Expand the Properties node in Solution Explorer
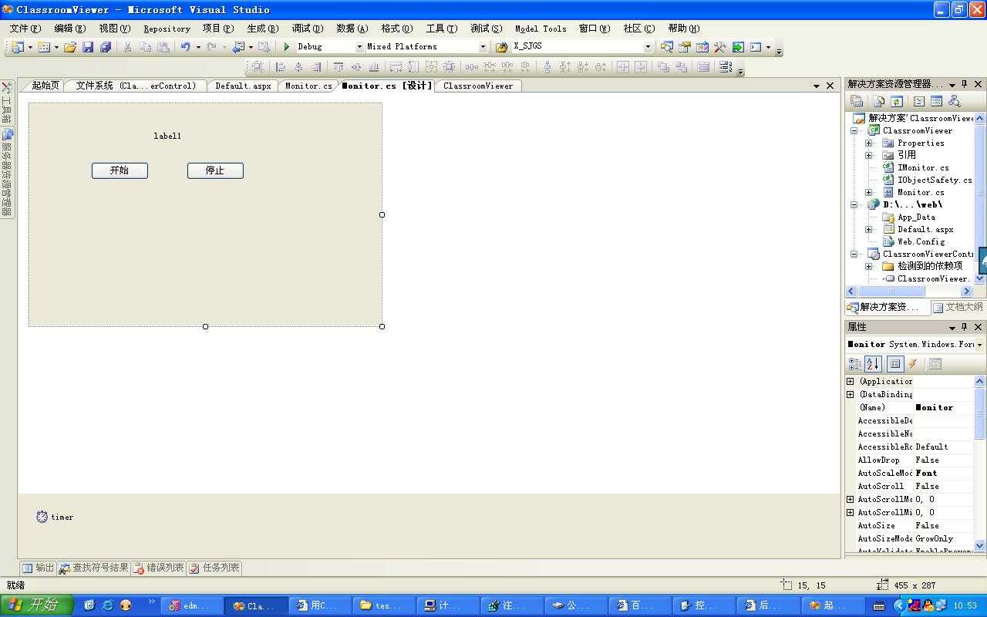Viewport: 987px width, 617px height. (869, 143)
